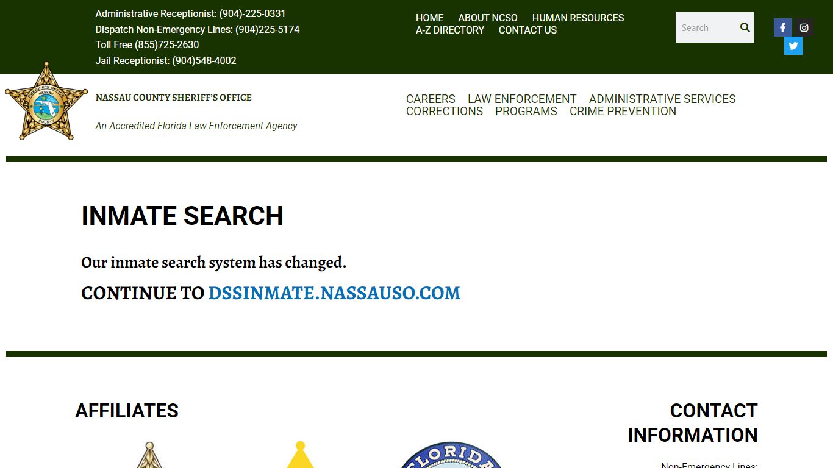Click the Florida seal affiliate logo

452,455
